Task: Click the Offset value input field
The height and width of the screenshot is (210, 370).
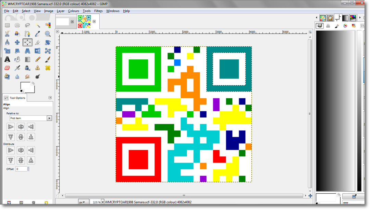Action: coord(21,169)
